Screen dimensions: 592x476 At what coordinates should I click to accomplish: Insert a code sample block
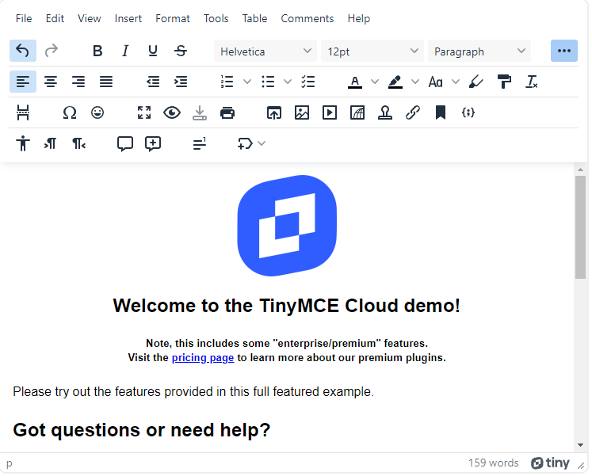coord(468,112)
